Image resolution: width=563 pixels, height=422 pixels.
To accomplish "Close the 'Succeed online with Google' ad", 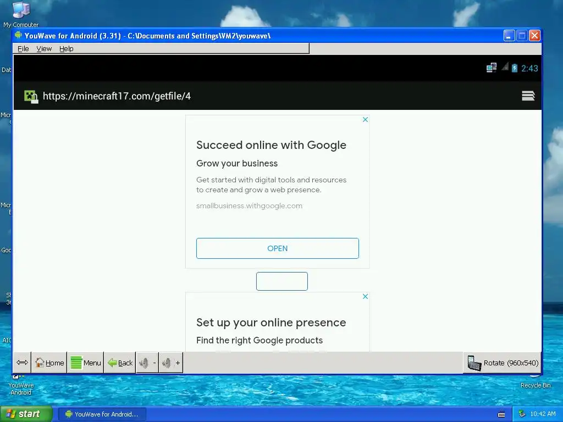I will [365, 119].
